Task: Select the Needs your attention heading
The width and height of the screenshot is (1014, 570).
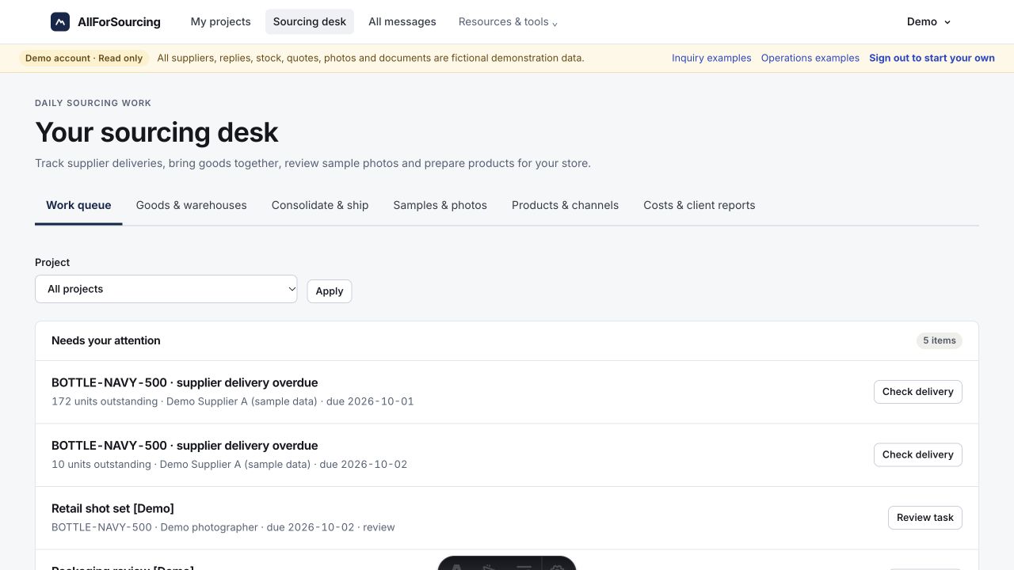Action: tap(106, 340)
